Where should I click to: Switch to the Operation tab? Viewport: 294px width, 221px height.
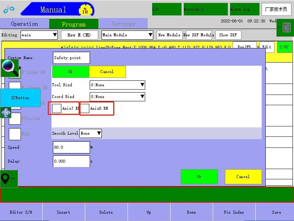click(24, 24)
